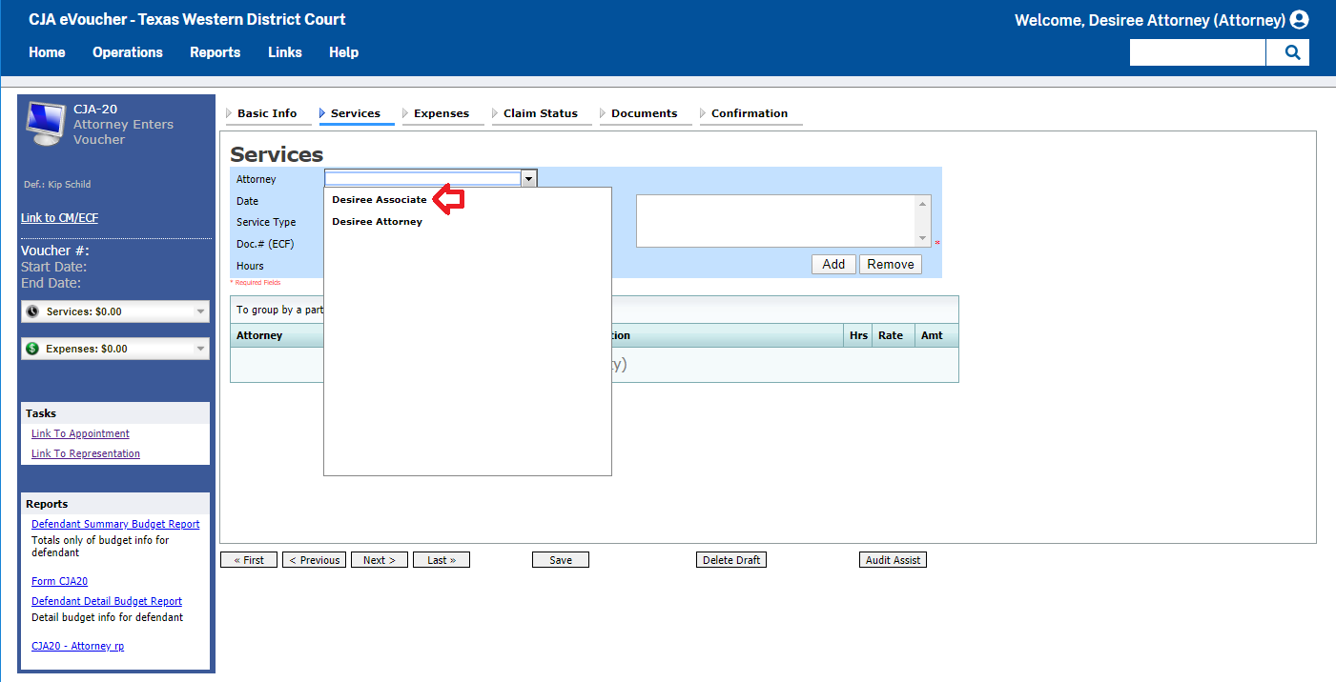The width and height of the screenshot is (1336, 682).
Task: Click the user profile icon beside Desiree Attorney
Action: (1299, 19)
